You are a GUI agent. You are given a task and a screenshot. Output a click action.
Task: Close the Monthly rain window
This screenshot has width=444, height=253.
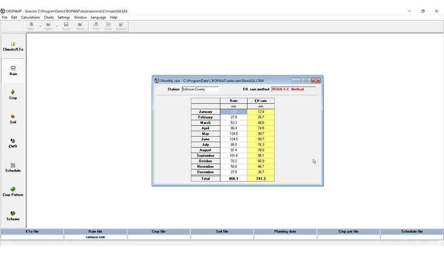pyautogui.click(x=316, y=80)
